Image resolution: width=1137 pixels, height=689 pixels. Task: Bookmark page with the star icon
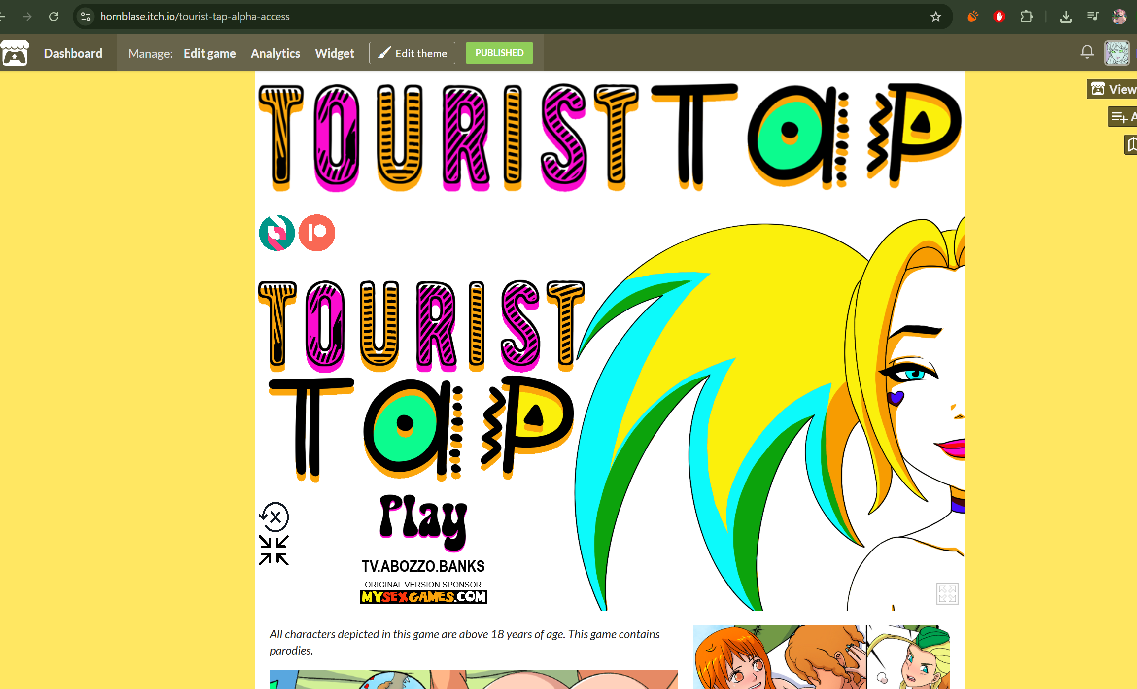pos(935,17)
